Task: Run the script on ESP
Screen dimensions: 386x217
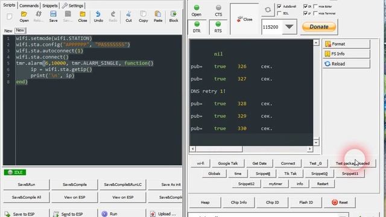Action: pyautogui.click(x=122, y=213)
